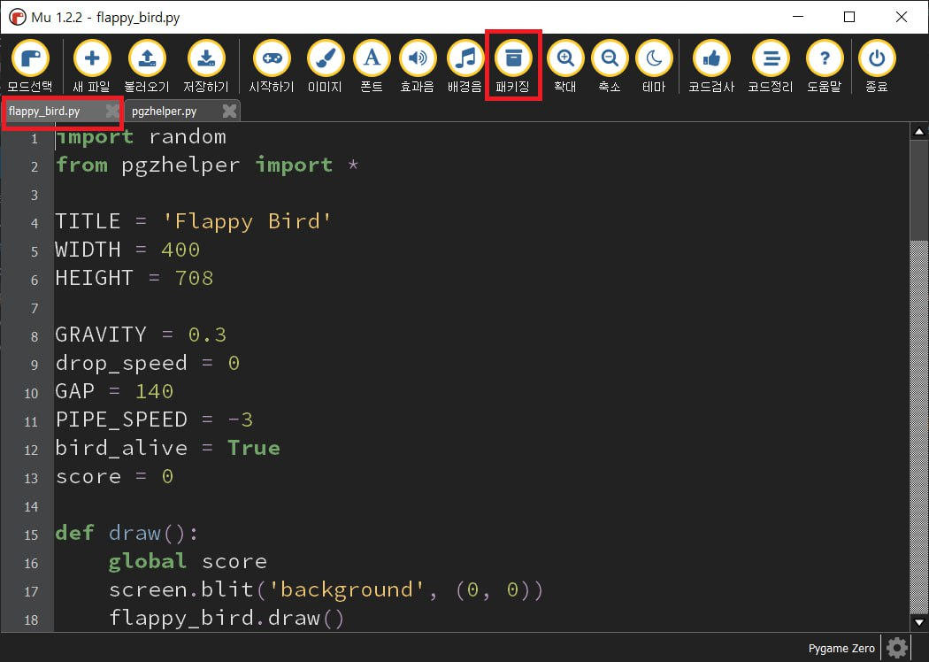Screen dimensions: 929x662
Task: Zoom out using 축소 button
Action: point(610,59)
